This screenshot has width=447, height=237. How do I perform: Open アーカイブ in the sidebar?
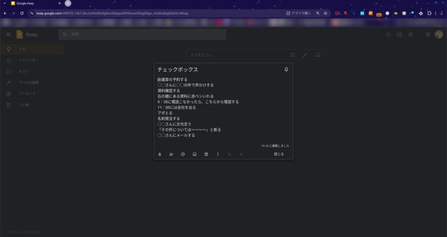pyautogui.click(x=27, y=94)
